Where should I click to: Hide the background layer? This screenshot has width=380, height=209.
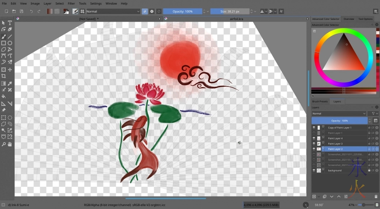(x=314, y=170)
